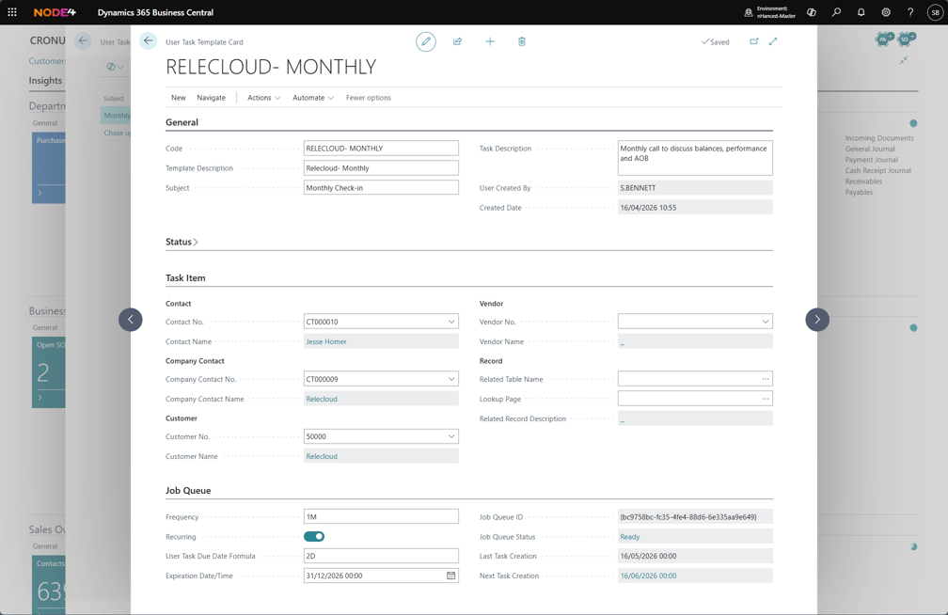This screenshot has width=948, height=615.
Task: Go to the next record arrow
Action: tap(816, 320)
